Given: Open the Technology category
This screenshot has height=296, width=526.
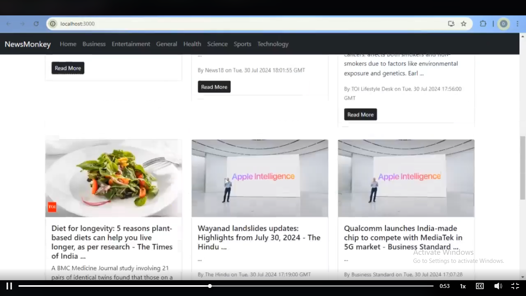Looking at the screenshot, I should (273, 44).
